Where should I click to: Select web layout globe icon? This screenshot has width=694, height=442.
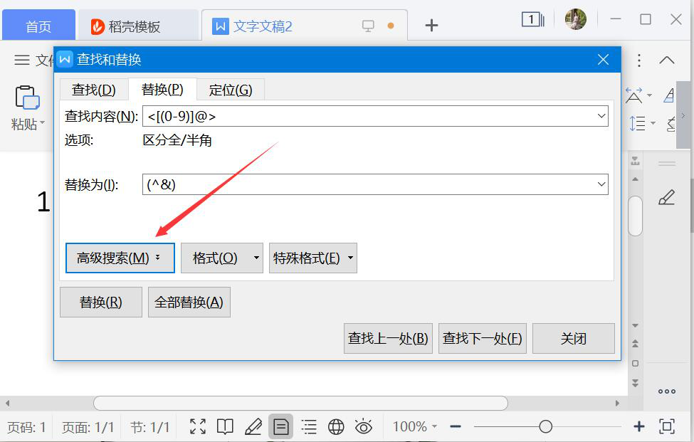[336, 426]
